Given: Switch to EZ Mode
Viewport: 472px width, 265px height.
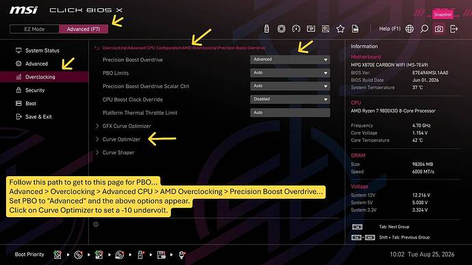Looking at the screenshot, I should pos(34,29).
